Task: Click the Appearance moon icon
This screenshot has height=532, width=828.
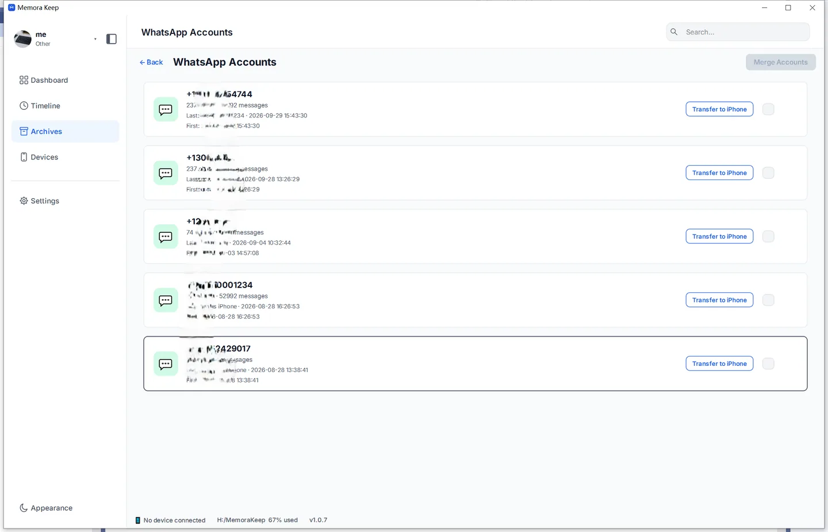Action: [24, 508]
